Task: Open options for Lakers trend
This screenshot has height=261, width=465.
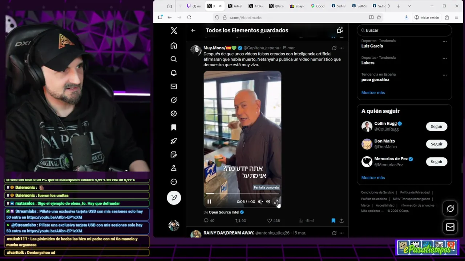Action: tap(445, 58)
